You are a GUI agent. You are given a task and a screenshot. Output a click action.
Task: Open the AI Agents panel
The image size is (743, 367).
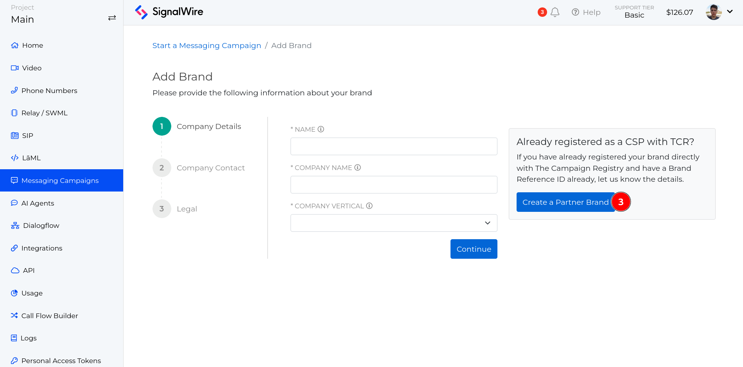(x=38, y=203)
